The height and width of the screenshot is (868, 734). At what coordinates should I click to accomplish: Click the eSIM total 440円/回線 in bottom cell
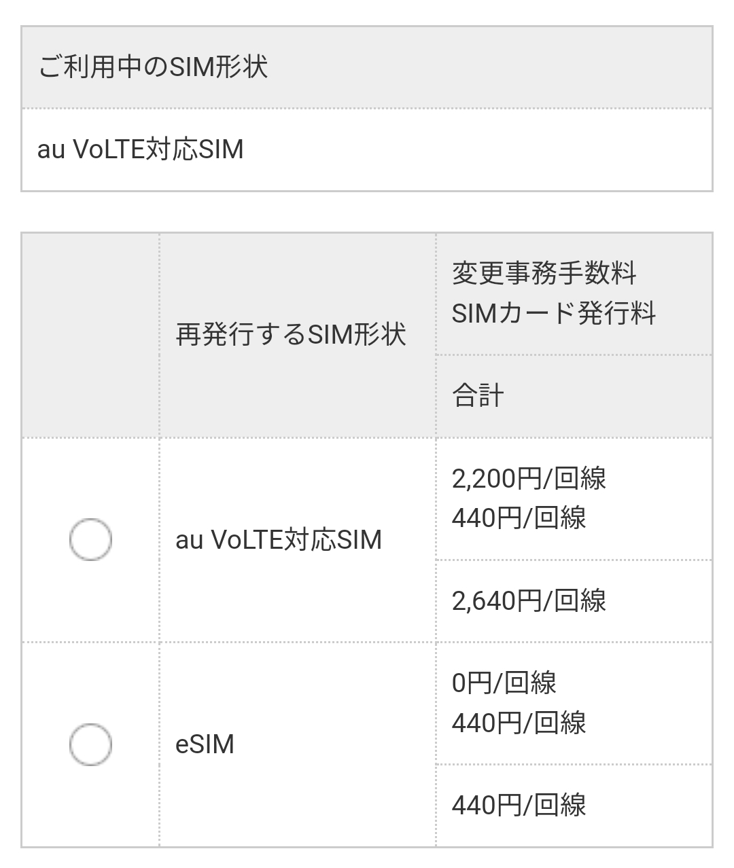[x=519, y=806]
